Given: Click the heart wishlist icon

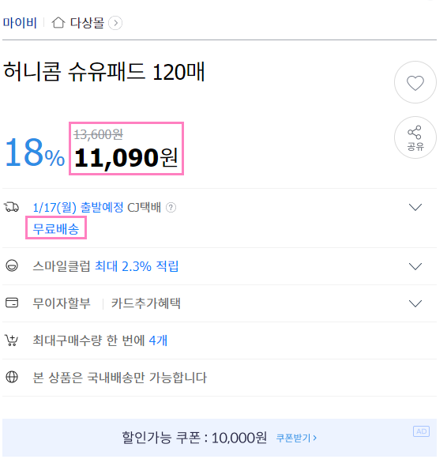Looking at the screenshot, I should tap(415, 82).
